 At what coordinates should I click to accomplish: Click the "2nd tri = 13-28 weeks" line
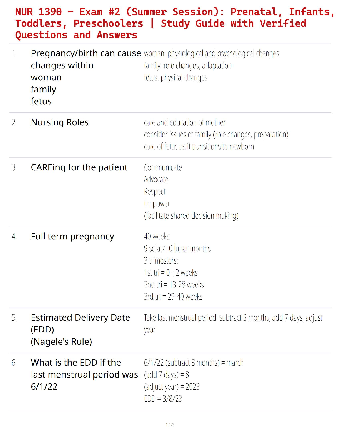tap(174, 285)
